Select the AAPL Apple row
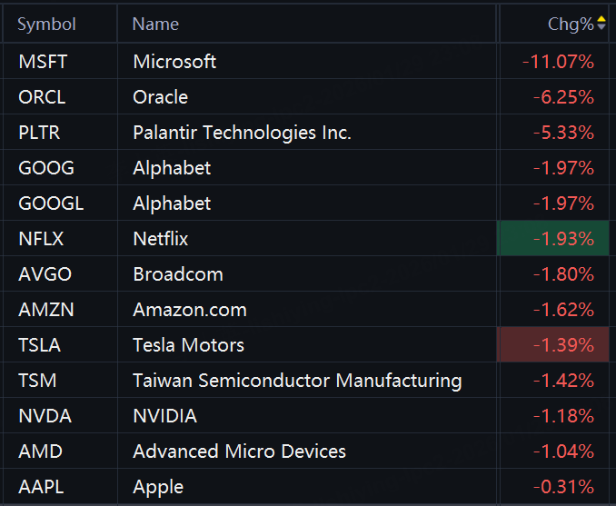The width and height of the screenshot is (616, 506). (158, 487)
